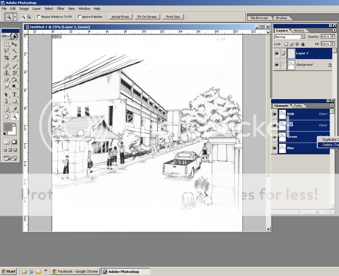This screenshot has width=339, height=276.
Task: Select the Rectangle shape tool
Action: pyautogui.click(x=14, y=101)
